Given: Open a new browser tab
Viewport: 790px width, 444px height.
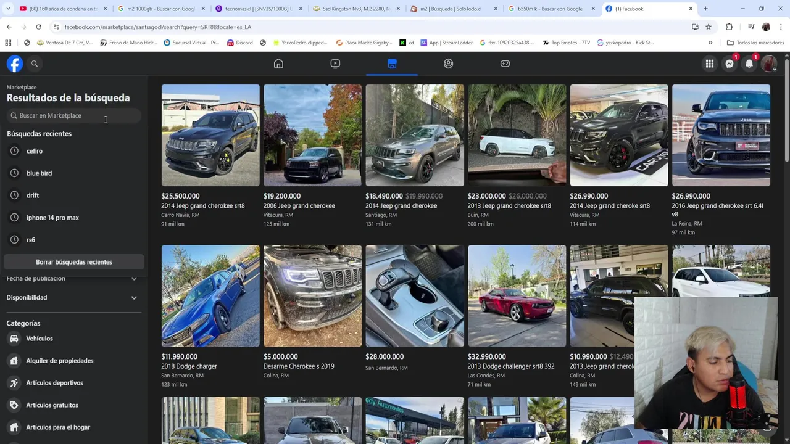Looking at the screenshot, I should click(x=705, y=9).
